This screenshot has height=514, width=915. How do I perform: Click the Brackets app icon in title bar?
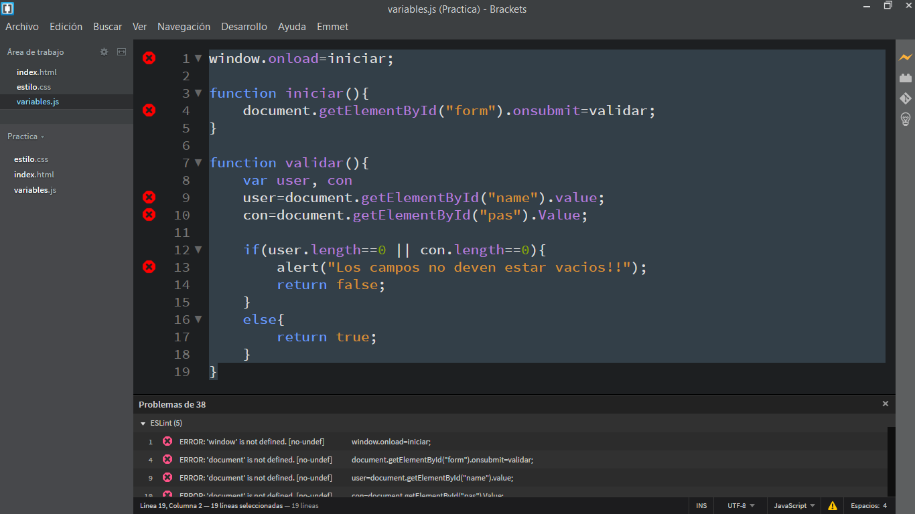point(8,9)
